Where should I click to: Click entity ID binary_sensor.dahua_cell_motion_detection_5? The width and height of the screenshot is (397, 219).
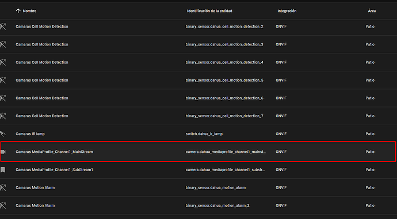(224, 80)
